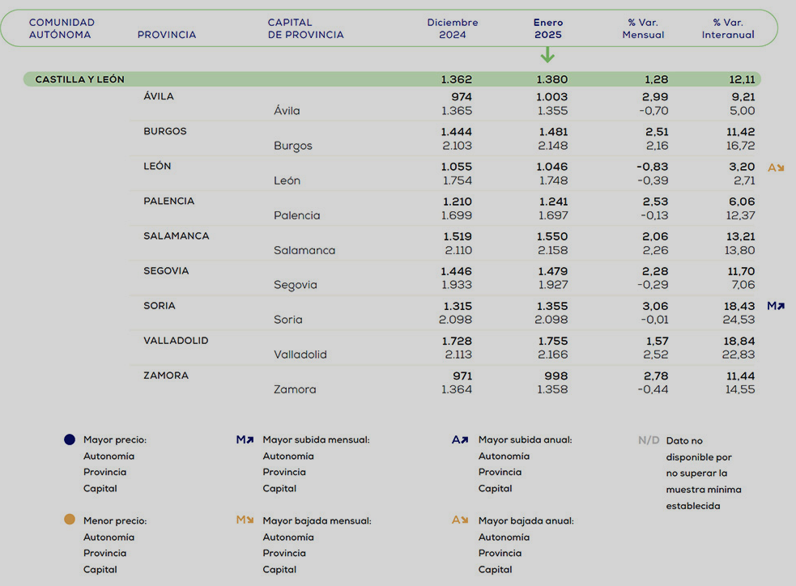
Task: Click the % Var. Mensual column header
Action: pyautogui.click(x=643, y=28)
